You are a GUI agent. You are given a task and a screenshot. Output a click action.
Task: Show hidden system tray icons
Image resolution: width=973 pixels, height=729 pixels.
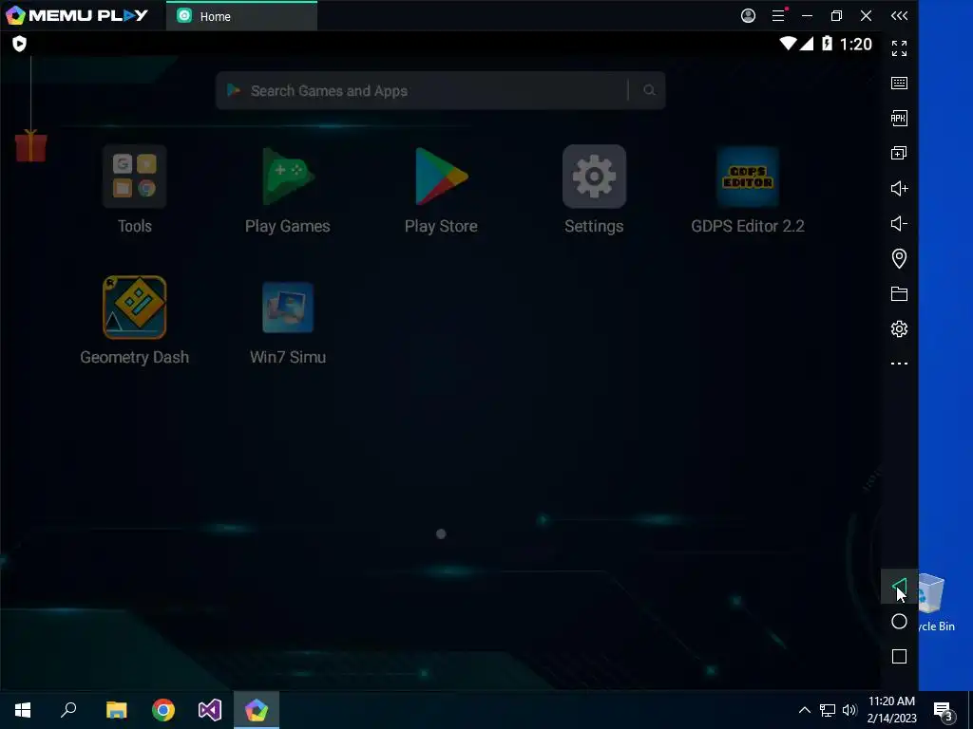coord(804,710)
